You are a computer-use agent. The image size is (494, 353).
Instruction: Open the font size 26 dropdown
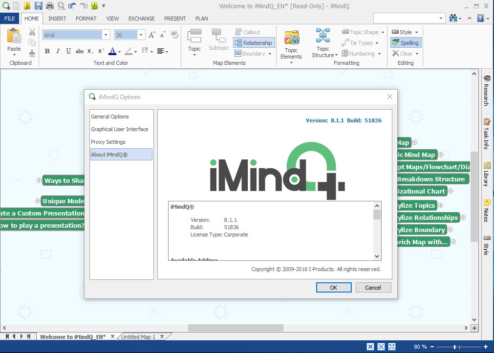(141, 35)
